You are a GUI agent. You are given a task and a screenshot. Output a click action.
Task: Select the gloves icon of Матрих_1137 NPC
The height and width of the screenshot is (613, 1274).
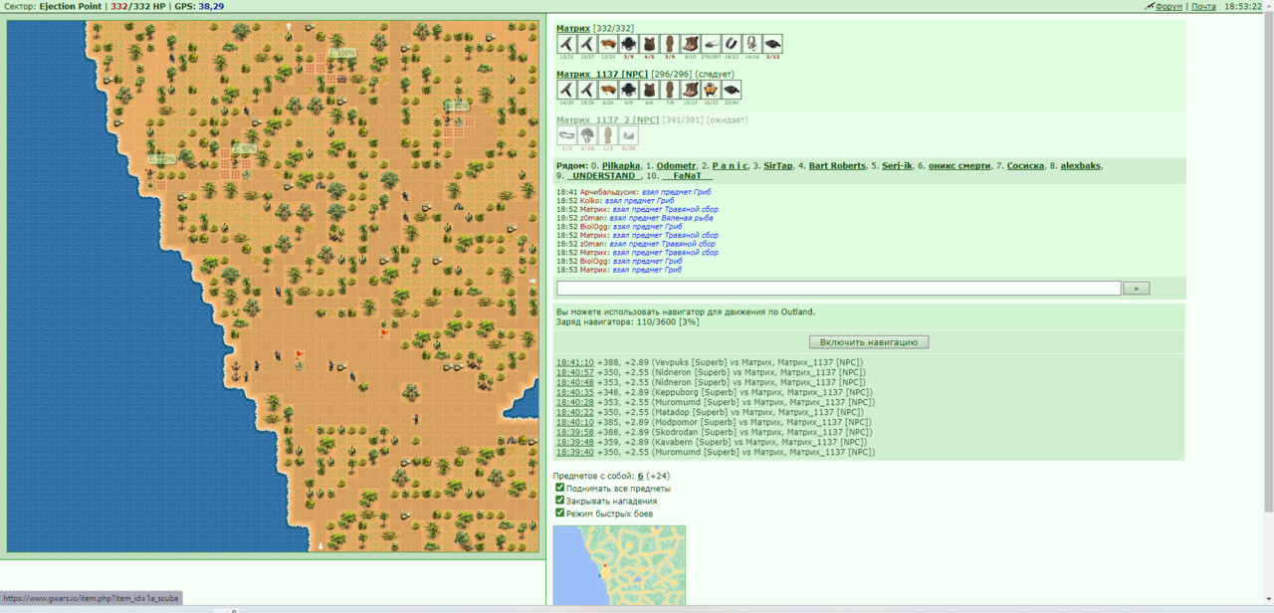tap(607, 90)
